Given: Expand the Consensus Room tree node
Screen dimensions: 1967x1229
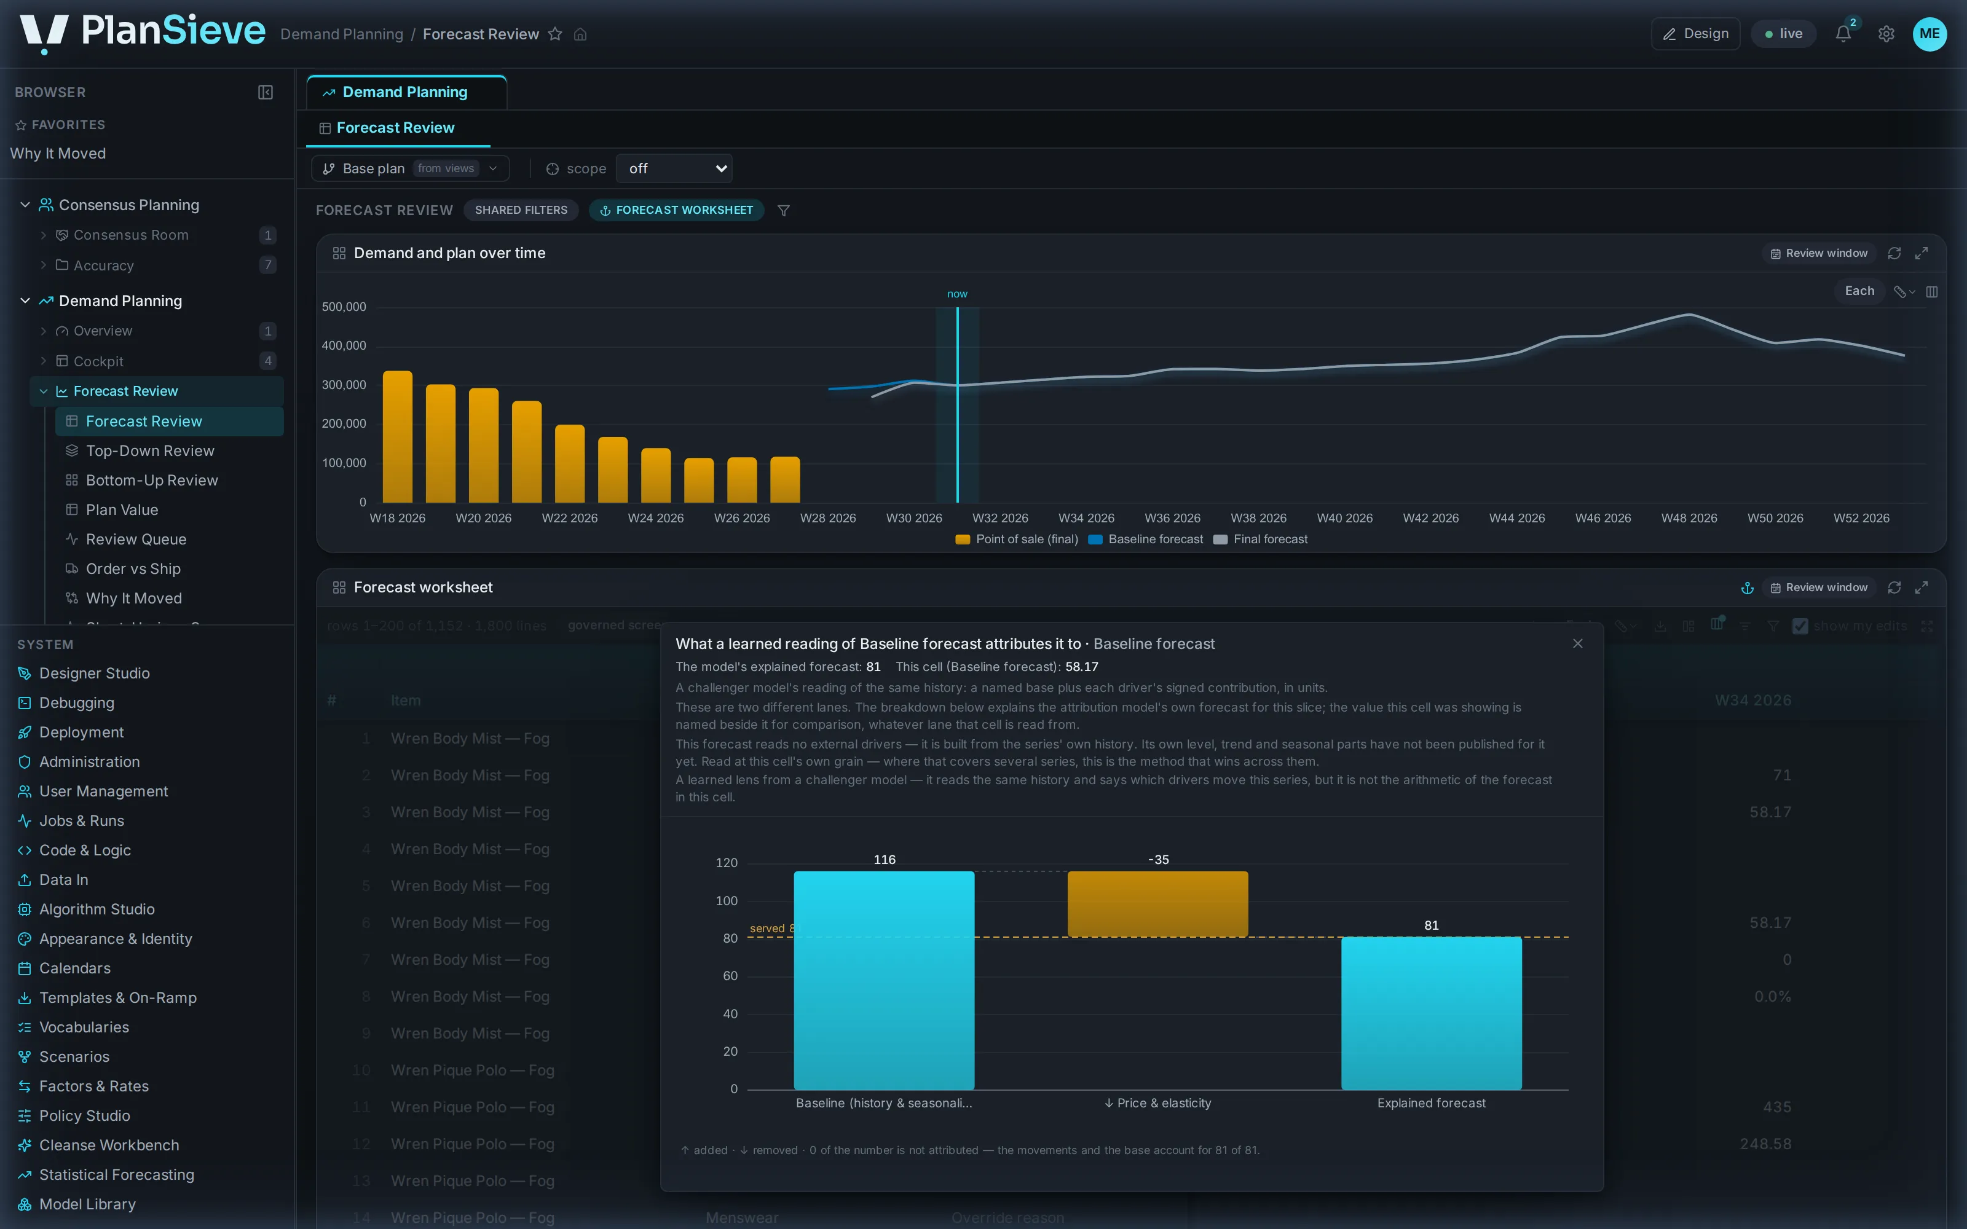Looking at the screenshot, I should click(x=44, y=235).
